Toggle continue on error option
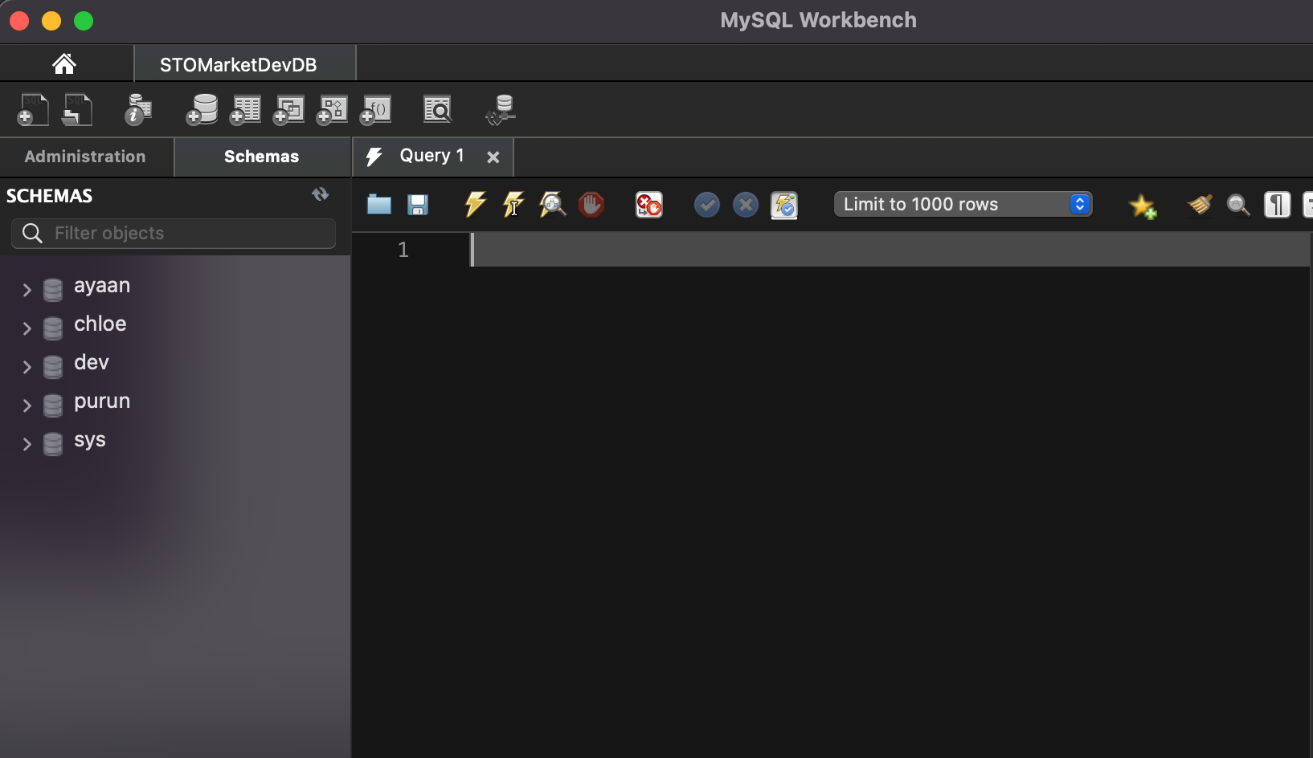This screenshot has width=1313, height=758. click(649, 205)
